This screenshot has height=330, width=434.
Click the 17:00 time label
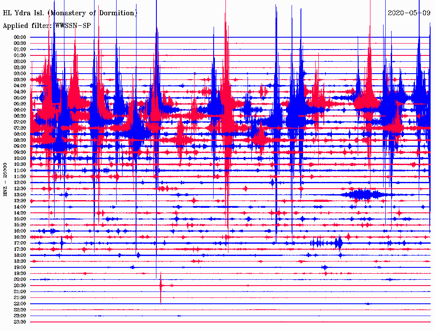pos(20,243)
